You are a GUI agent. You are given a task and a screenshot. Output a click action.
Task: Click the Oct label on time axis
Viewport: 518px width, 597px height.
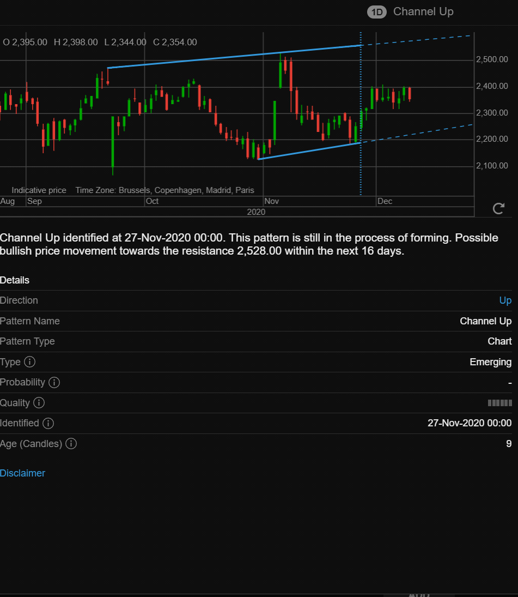click(152, 201)
